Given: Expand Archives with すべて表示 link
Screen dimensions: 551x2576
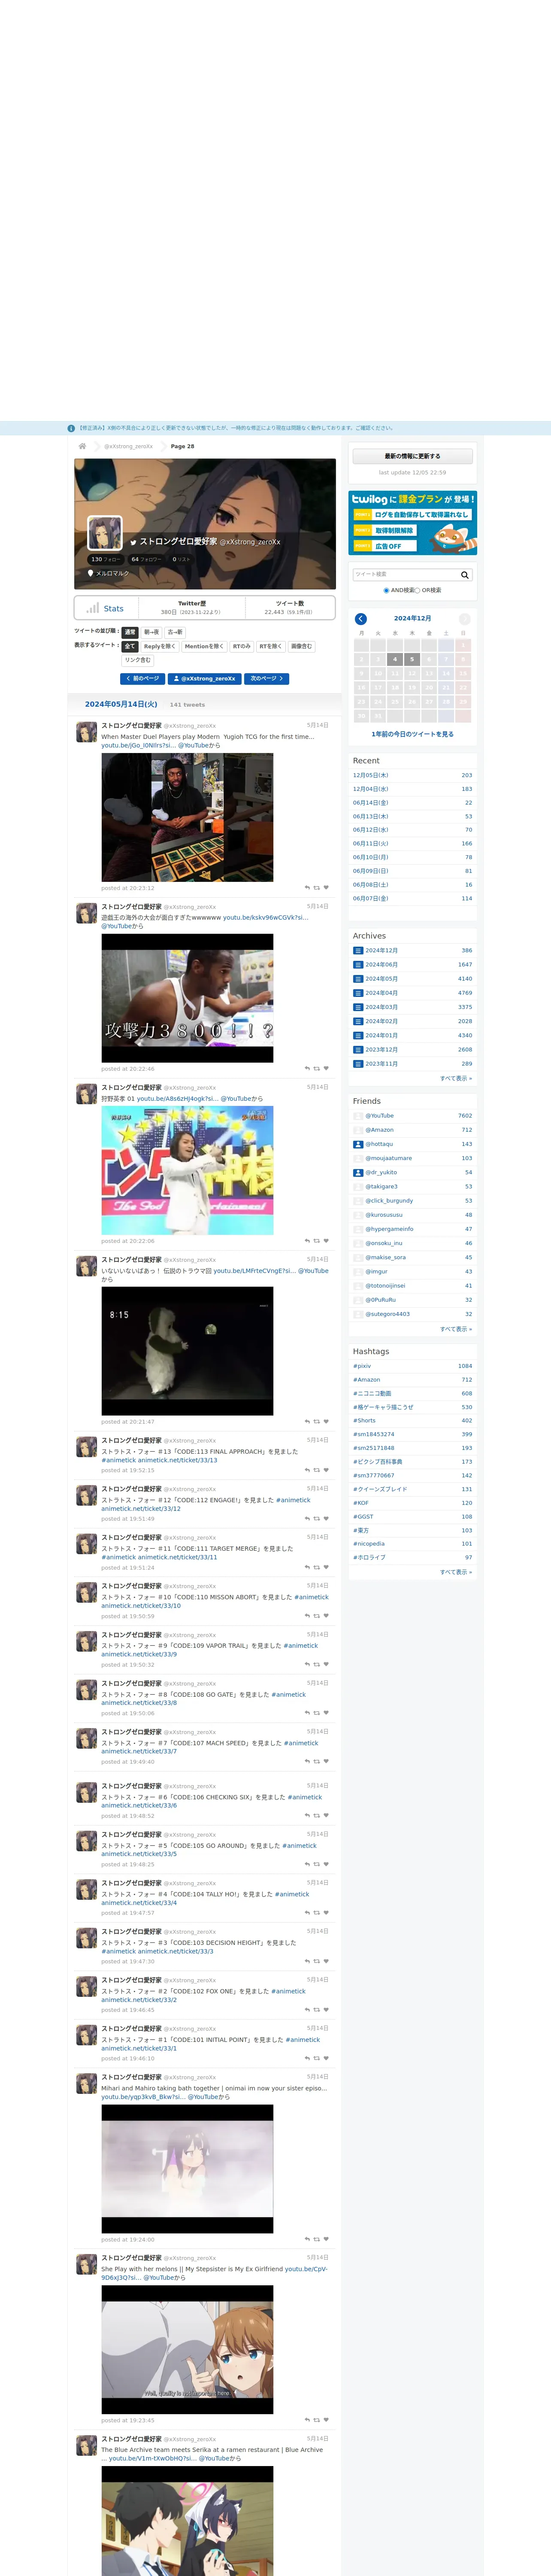Looking at the screenshot, I should (456, 1078).
